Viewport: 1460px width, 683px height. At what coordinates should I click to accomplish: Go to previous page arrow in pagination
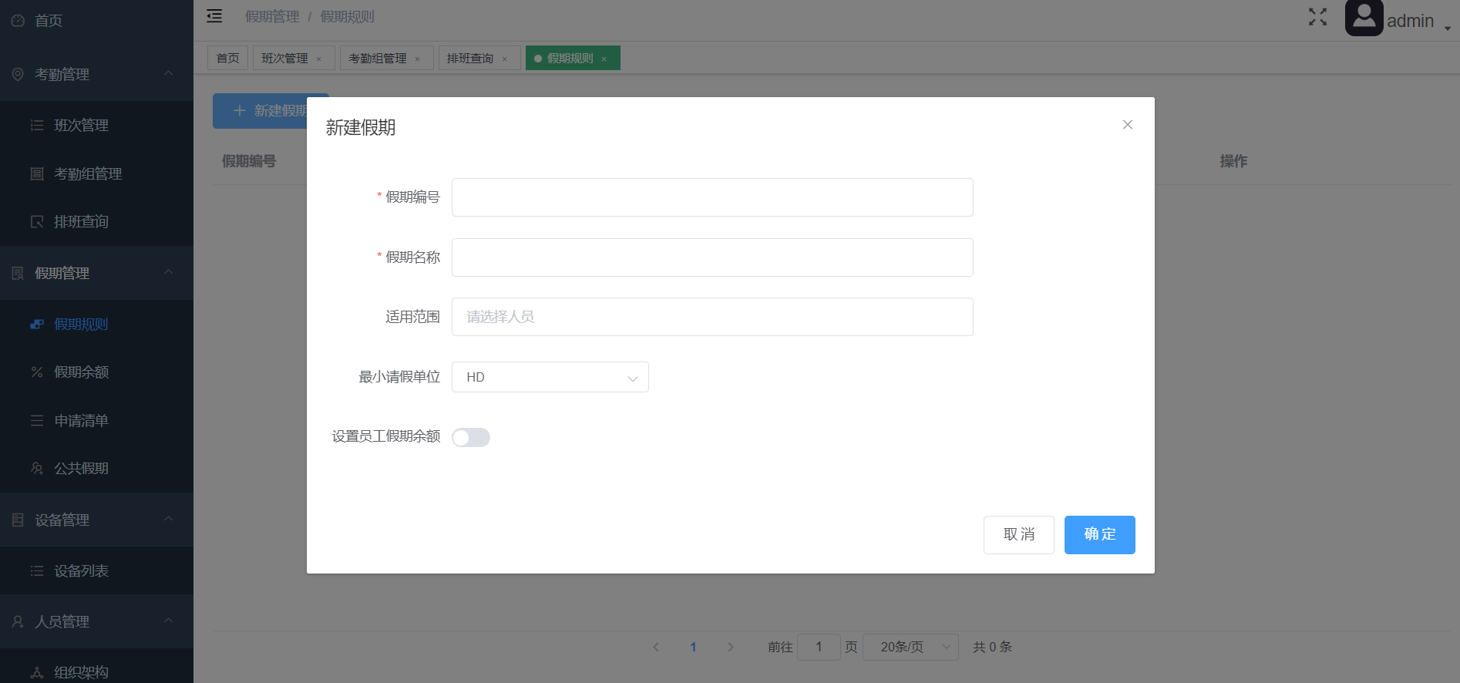pyautogui.click(x=656, y=648)
